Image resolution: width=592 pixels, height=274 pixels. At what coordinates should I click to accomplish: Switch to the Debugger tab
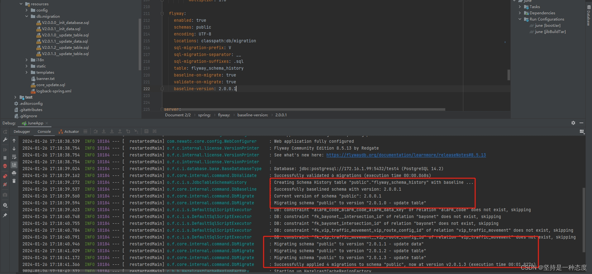(22, 132)
